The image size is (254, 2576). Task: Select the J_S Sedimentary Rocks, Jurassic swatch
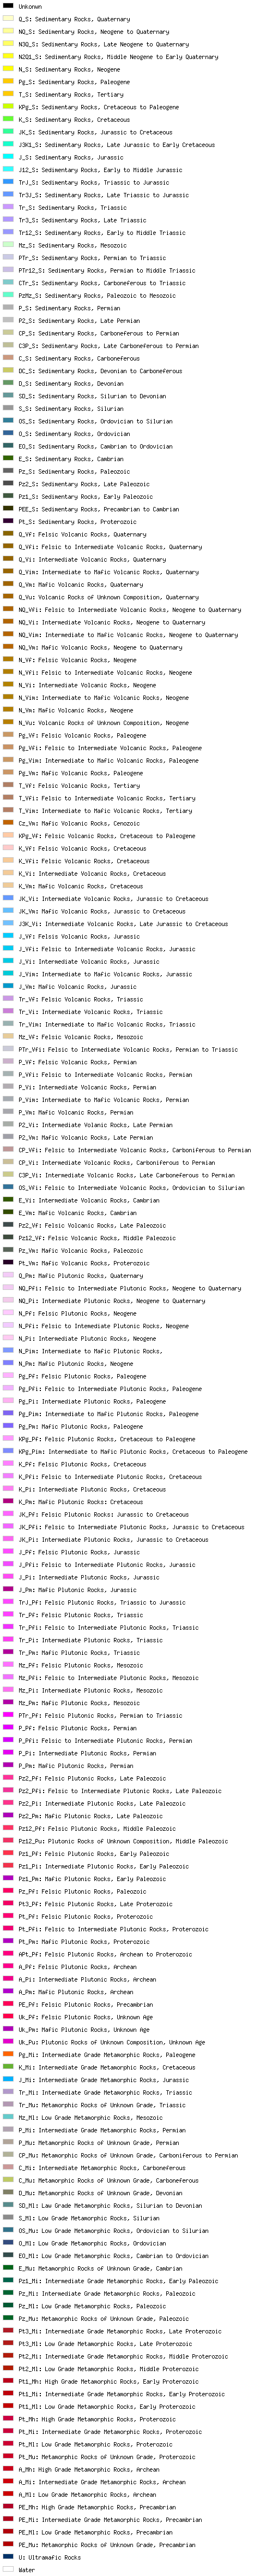pyautogui.click(x=8, y=157)
